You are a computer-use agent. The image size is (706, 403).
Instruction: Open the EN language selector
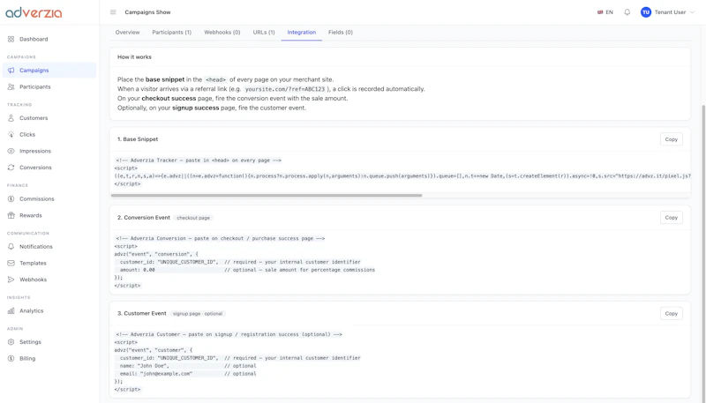(x=605, y=12)
